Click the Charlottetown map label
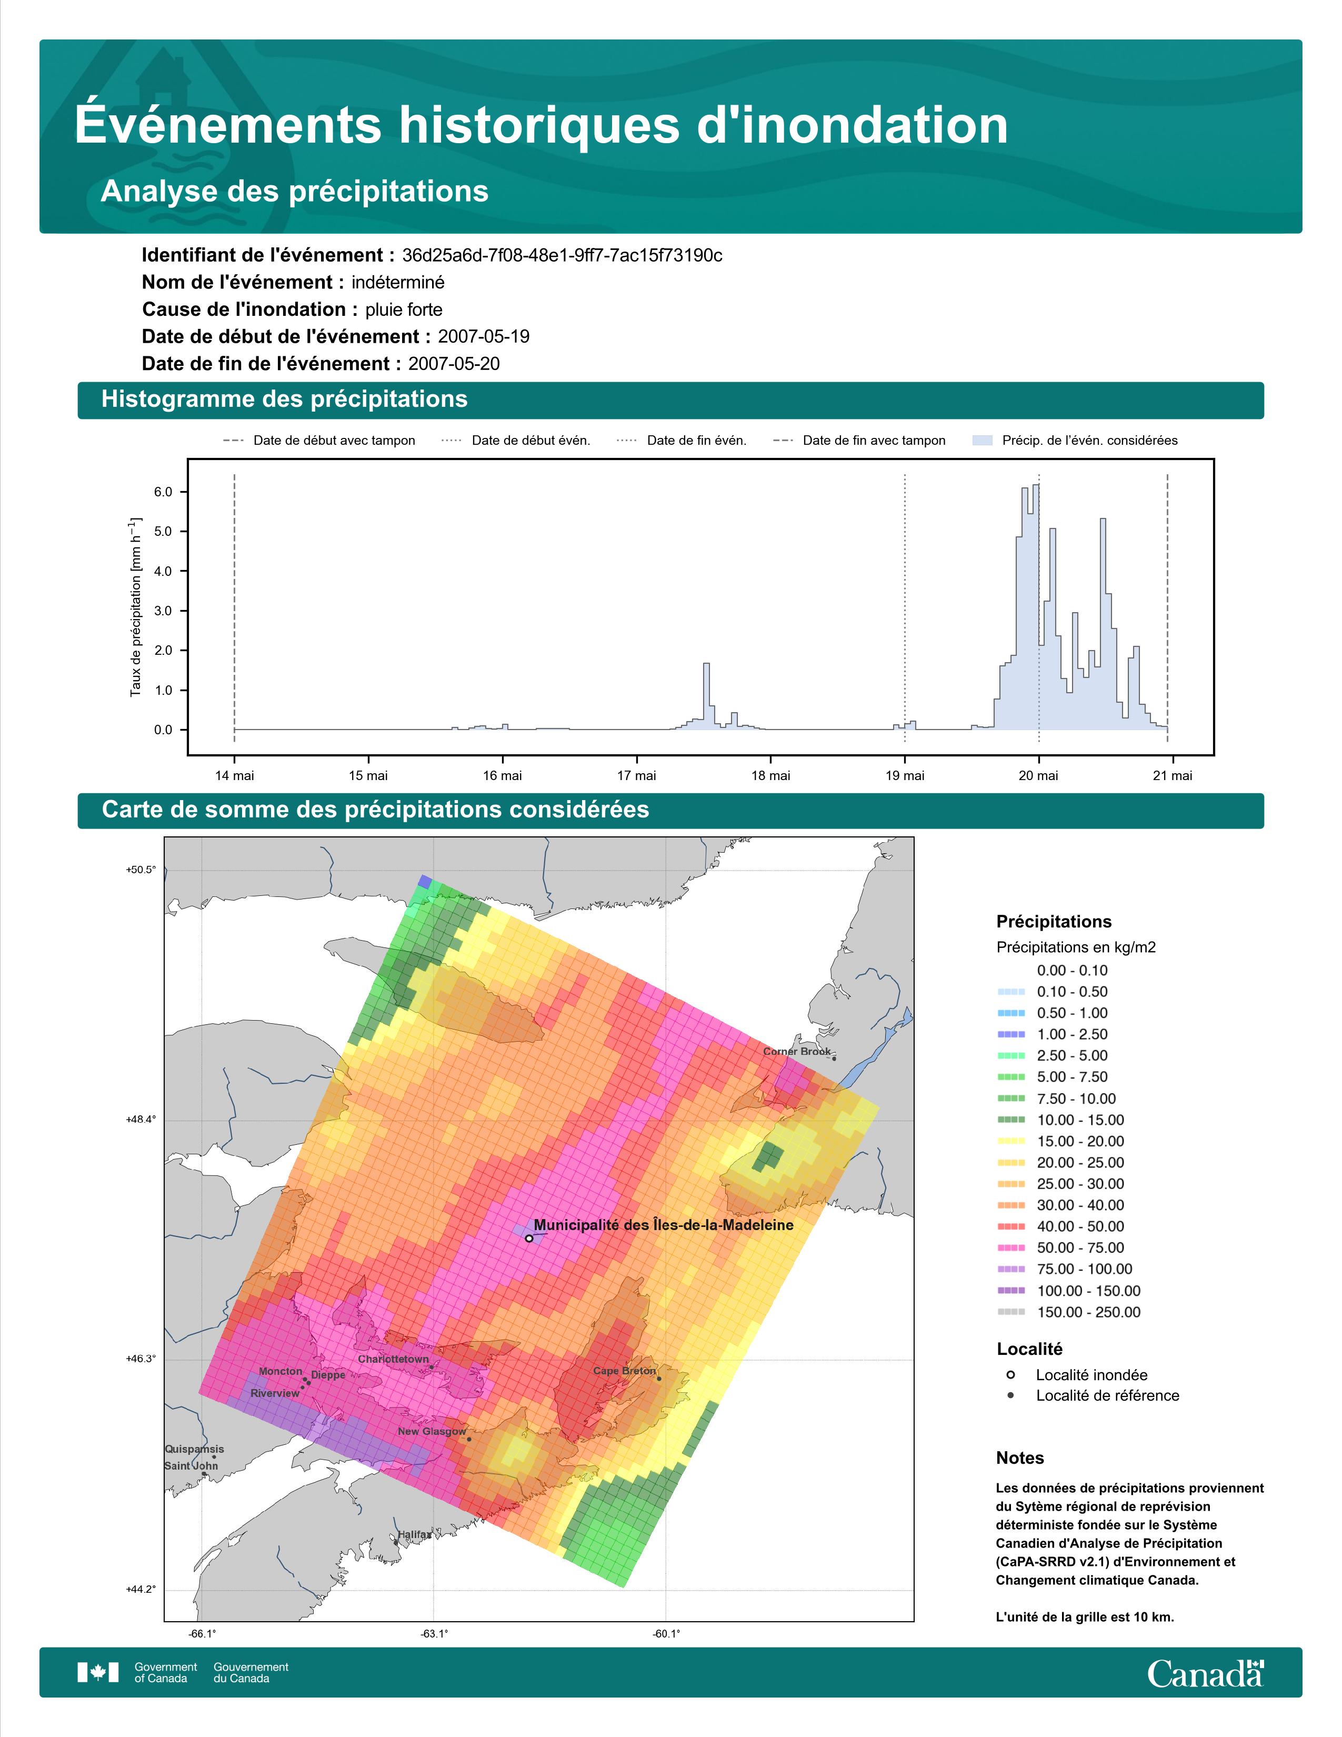The width and height of the screenshot is (1342, 1737). [393, 1359]
